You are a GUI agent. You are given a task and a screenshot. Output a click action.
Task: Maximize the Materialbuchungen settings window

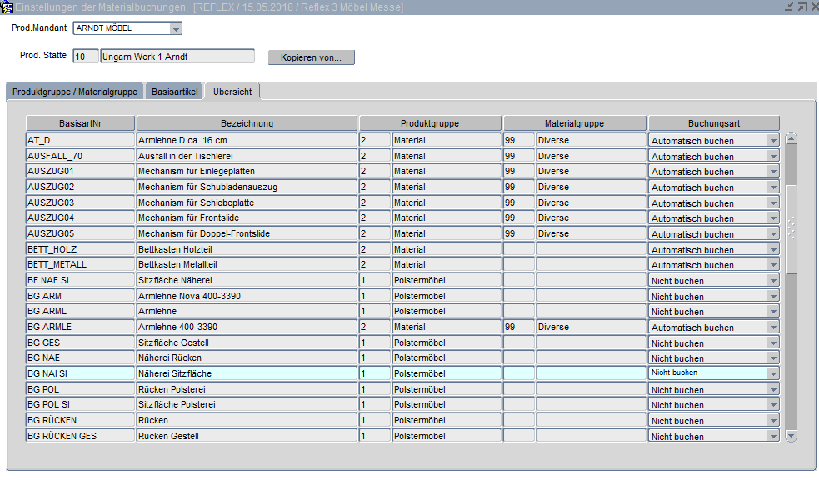[x=801, y=7]
